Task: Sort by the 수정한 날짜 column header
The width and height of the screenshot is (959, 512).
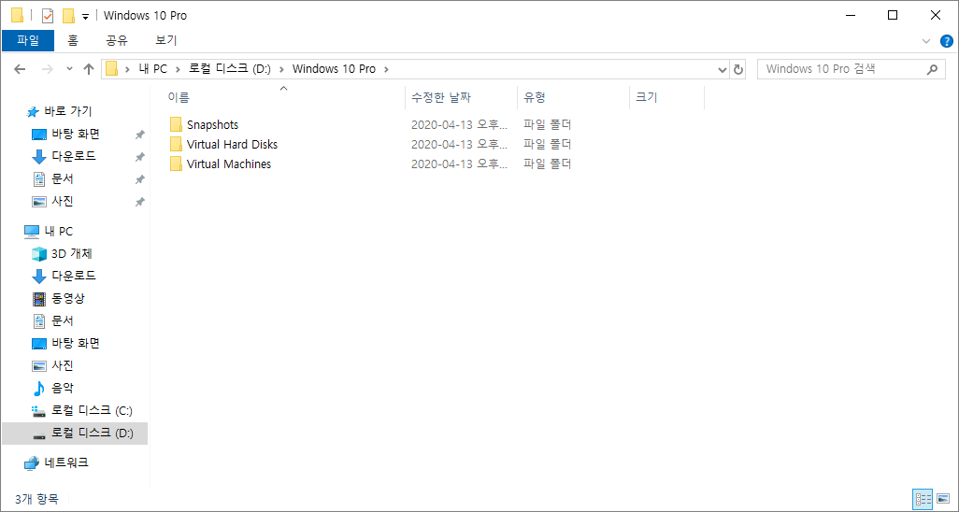Action: tap(461, 97)
